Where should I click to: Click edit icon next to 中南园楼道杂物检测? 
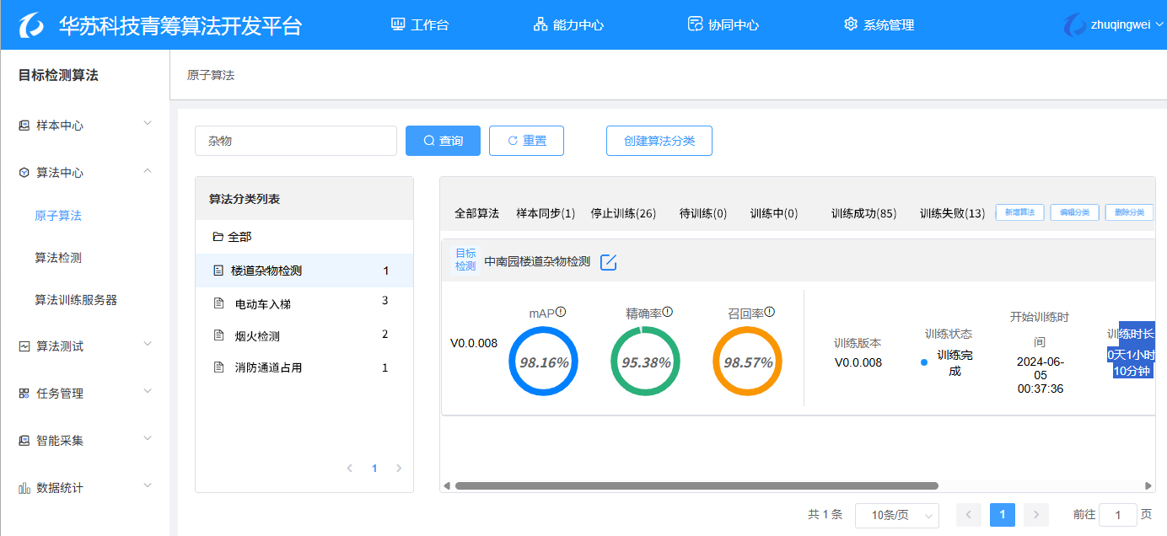609,262
